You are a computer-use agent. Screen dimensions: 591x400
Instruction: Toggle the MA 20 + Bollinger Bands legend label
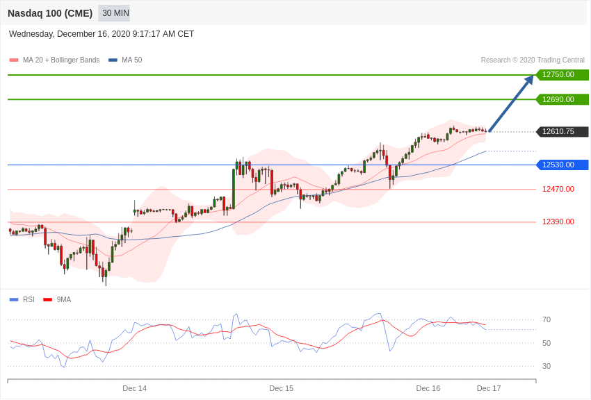click(x=61, y=60)
